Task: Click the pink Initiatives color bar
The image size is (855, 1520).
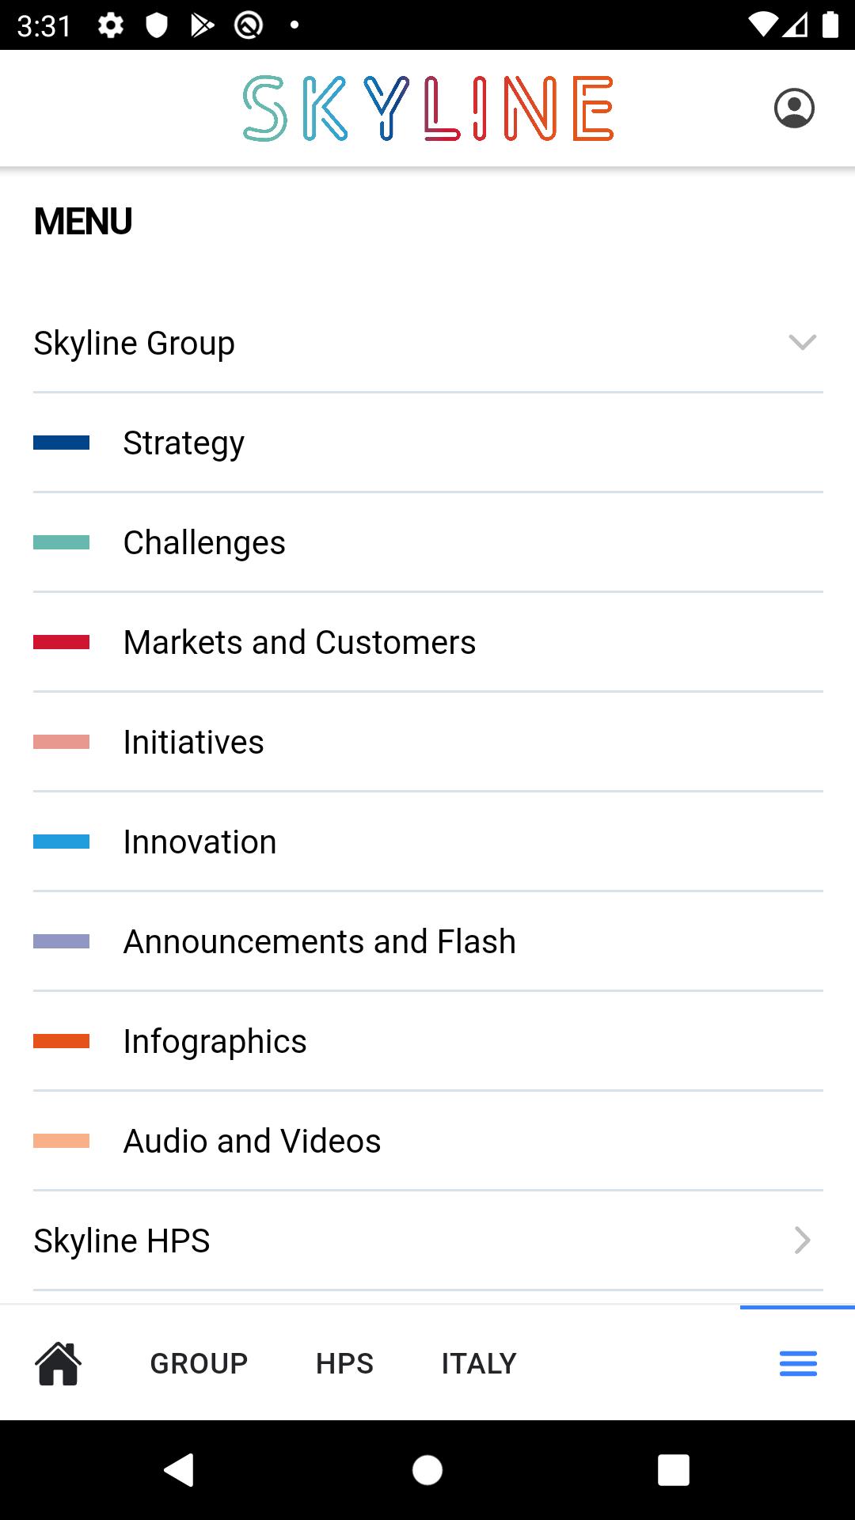Action: 61,742
